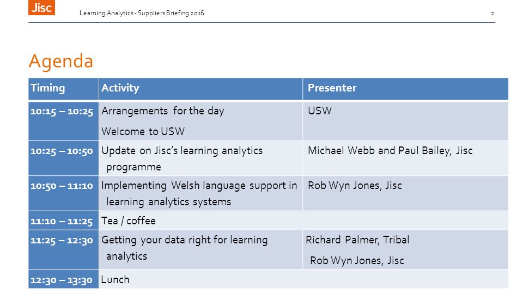Click the Arrangements for the day text
The height and width of the screenshot is (294, 523).
pos(163,111)
